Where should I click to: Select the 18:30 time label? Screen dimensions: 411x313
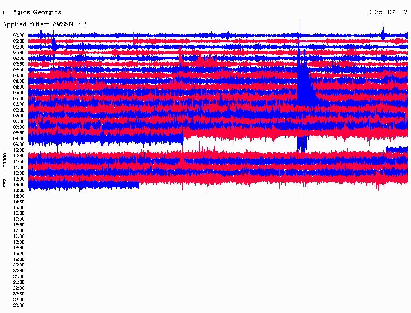pyautogui.click(x=19, y=248)
